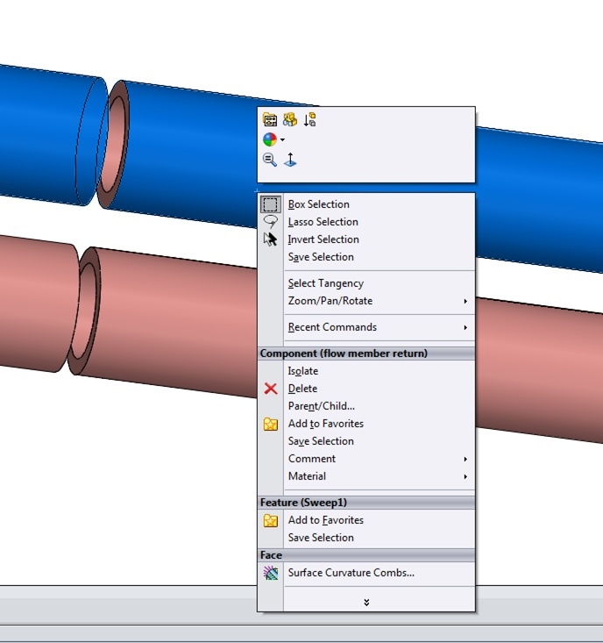Click the flip/move component arrow icon

(x=309, y=119)
